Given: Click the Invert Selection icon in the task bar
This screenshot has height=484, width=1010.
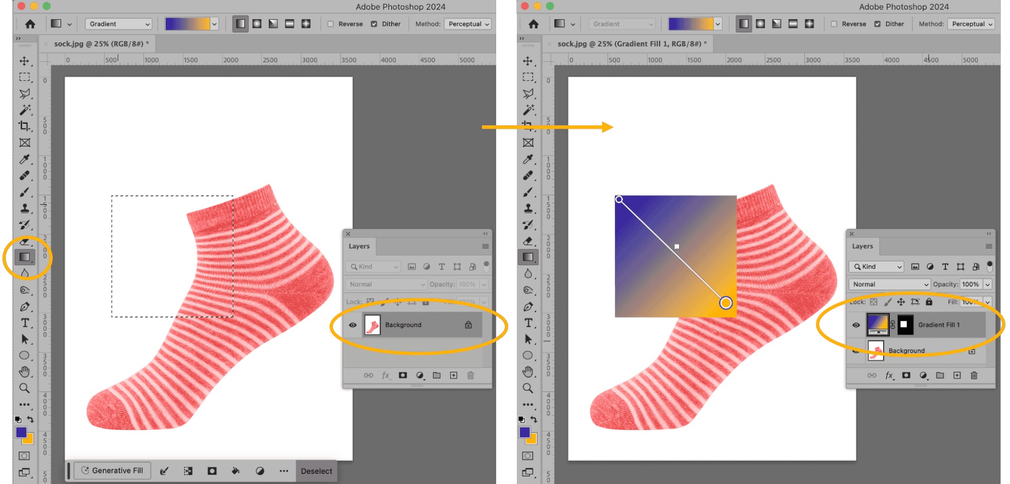Looking at the screenshot, I should [x=188, y=471].
